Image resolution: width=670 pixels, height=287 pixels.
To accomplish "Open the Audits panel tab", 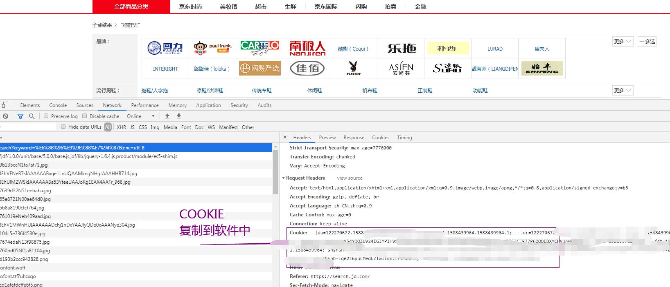I will coord(264,105).
